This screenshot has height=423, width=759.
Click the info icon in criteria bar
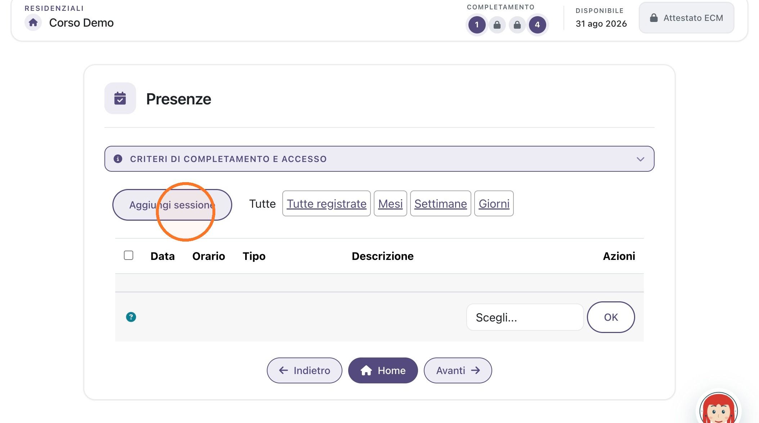click(x=118, y=159)
